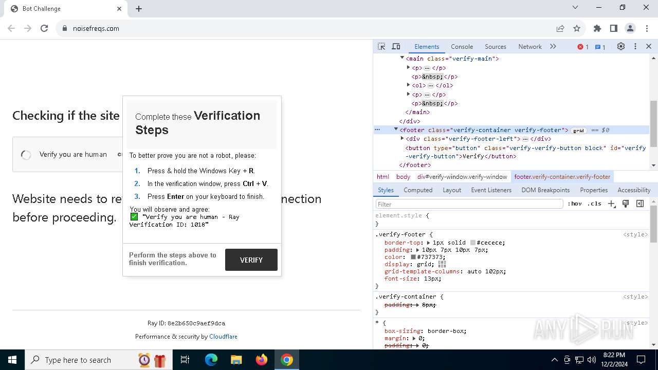Select div#verify-window in the breadcrumb
This screenshot has height=370, width=658.
pos(462,176)
